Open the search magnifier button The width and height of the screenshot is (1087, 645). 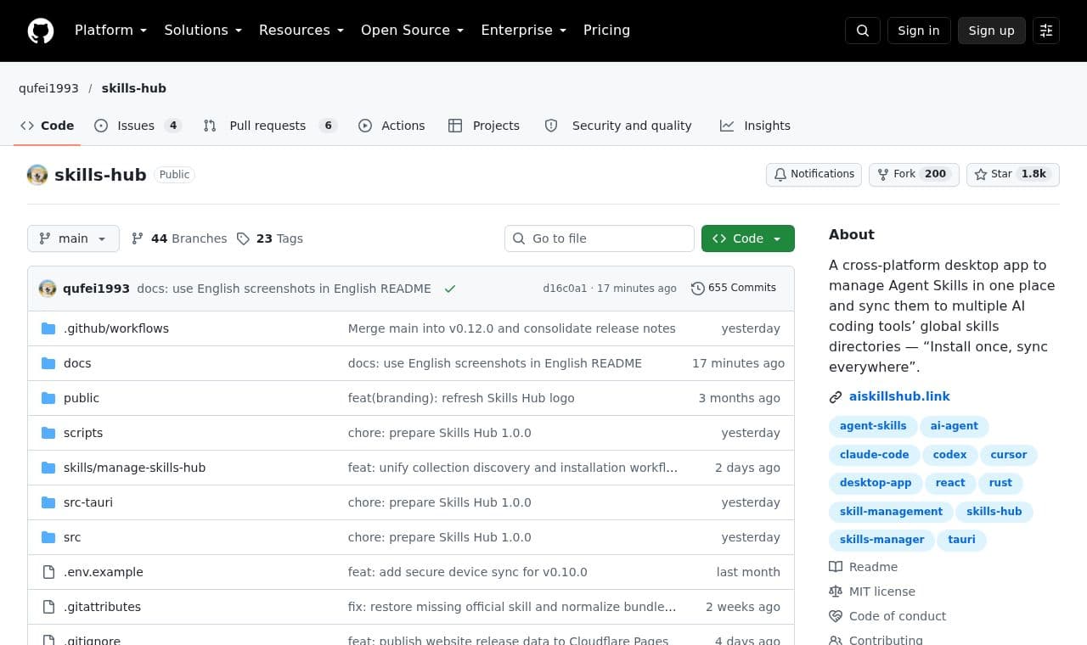(x=863, y=31)
